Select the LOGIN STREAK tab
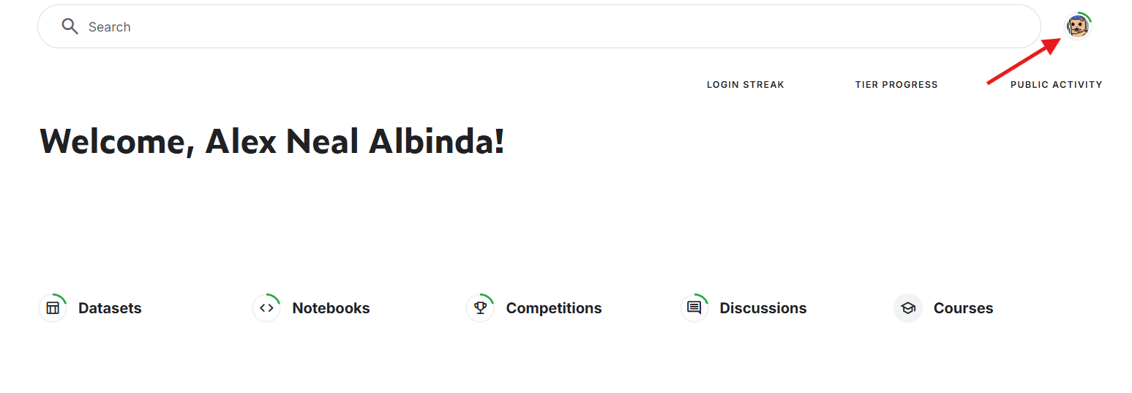1132x393 pixels. tap(746, 85)
